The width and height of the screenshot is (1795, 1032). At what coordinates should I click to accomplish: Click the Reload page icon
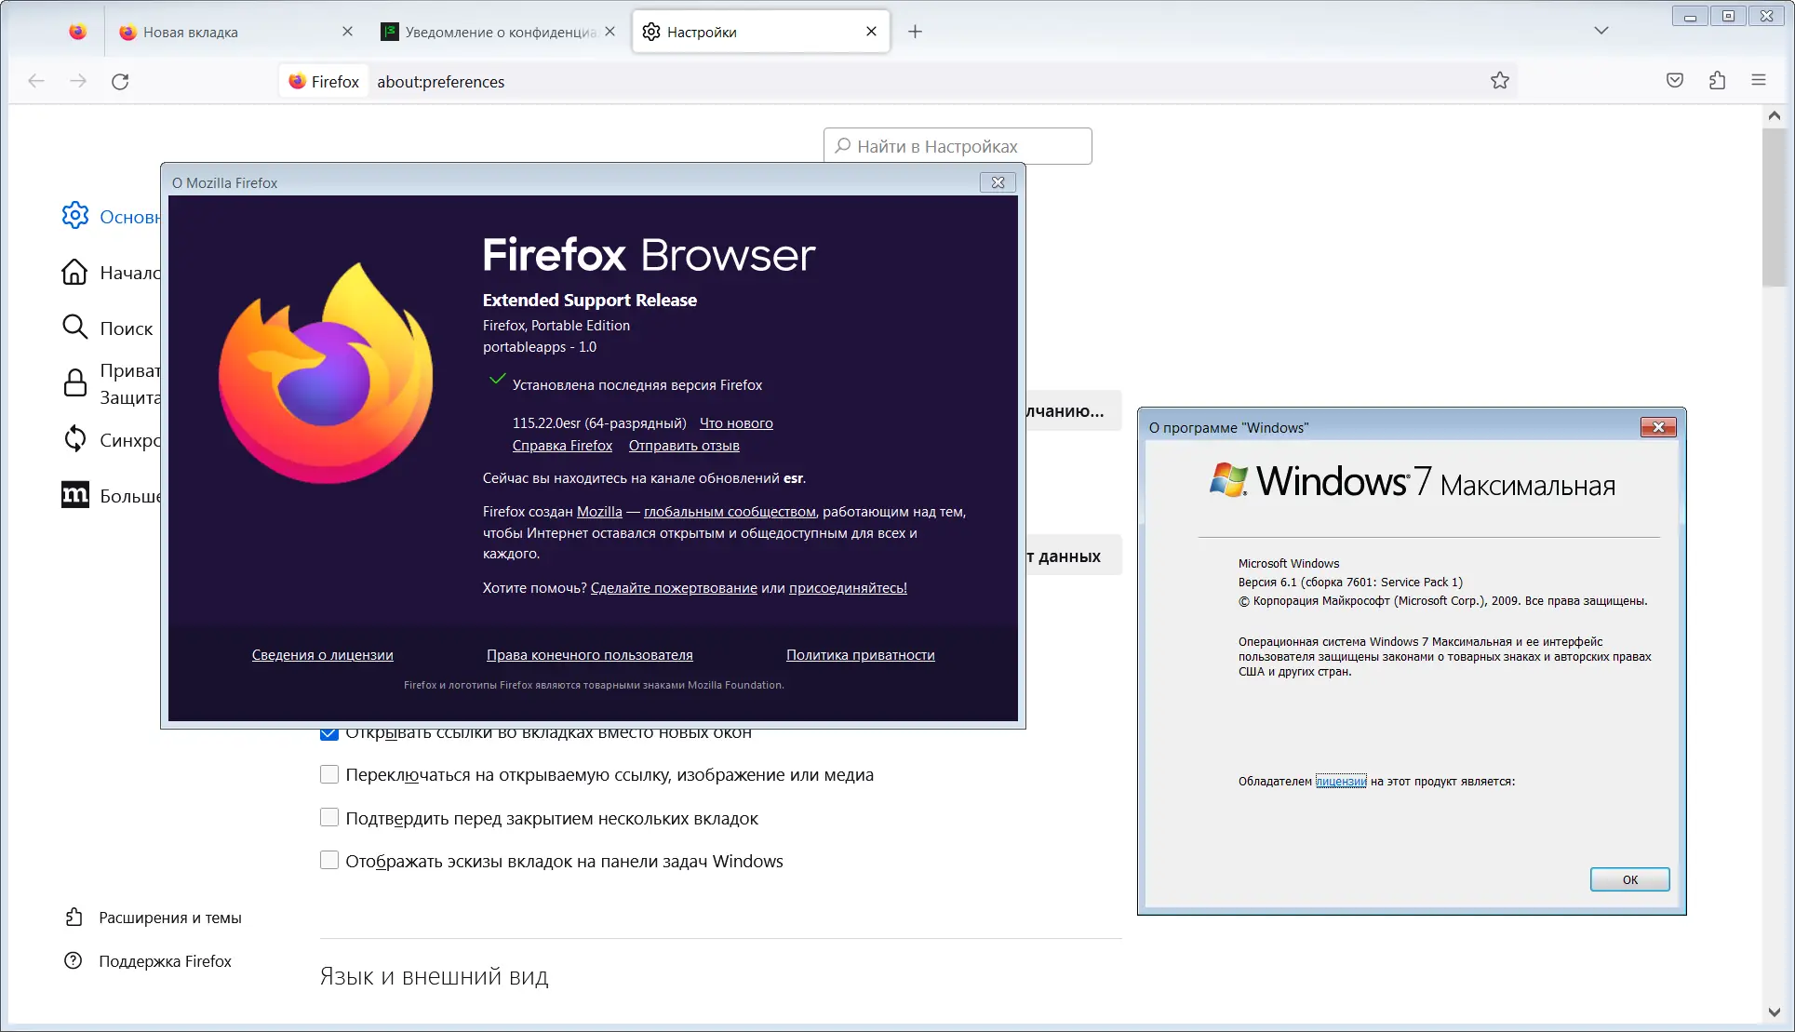120,82
